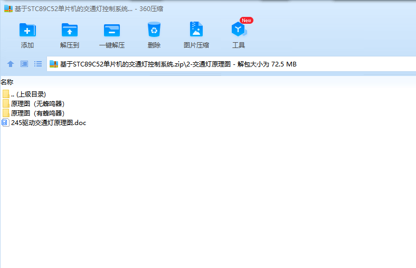Click the archive path address field
This screenshot has height=268, width=416.
231,64
